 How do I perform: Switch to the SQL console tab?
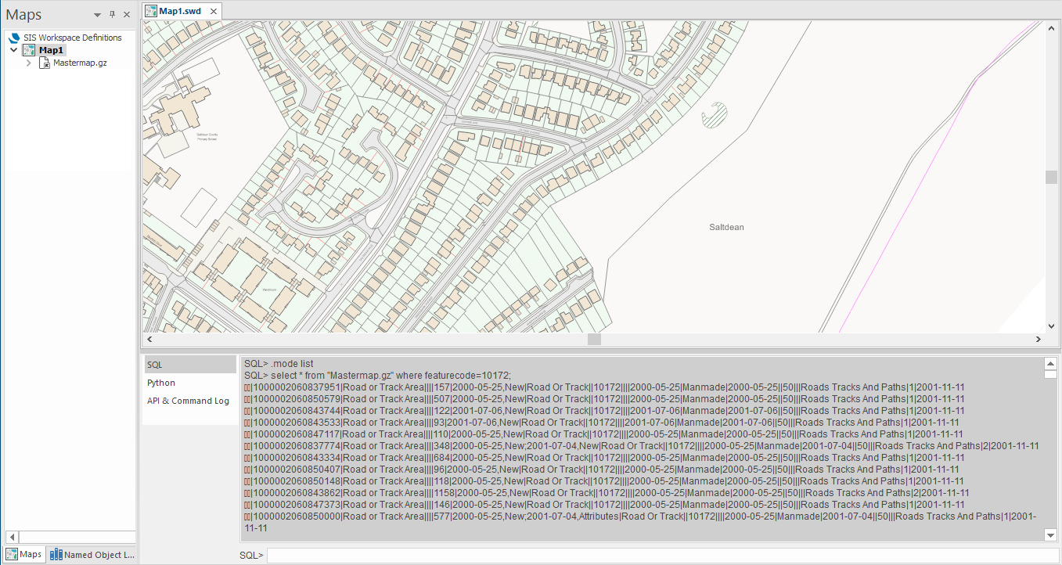point(189,365)
